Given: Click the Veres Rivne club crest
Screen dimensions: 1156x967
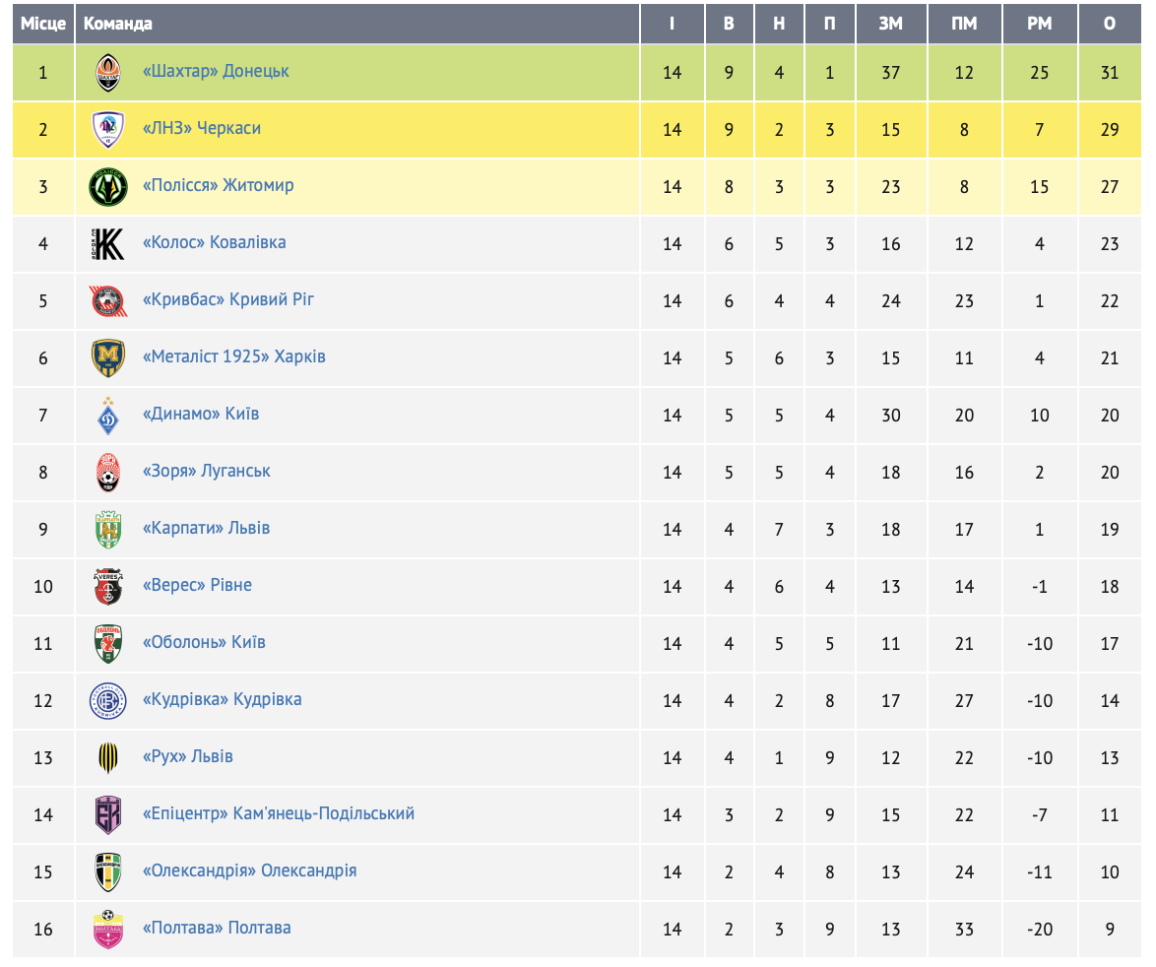Looking at the screenshot, I should 108,587.
